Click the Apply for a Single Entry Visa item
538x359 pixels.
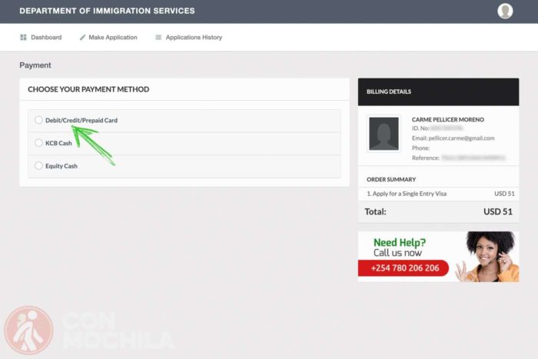pyautogui.click(x=407, y=194)
